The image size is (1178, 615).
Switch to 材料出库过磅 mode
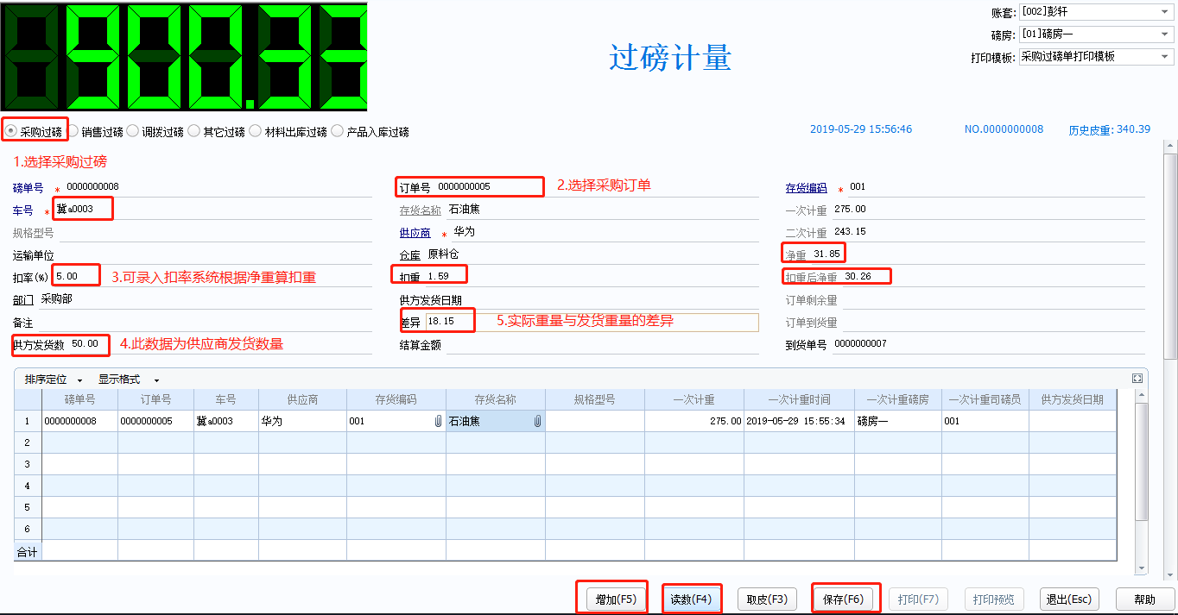pyautogui.click(x=256, y=132)
